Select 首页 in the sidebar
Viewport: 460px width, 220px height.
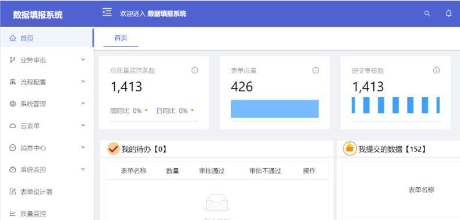point(47,38)
